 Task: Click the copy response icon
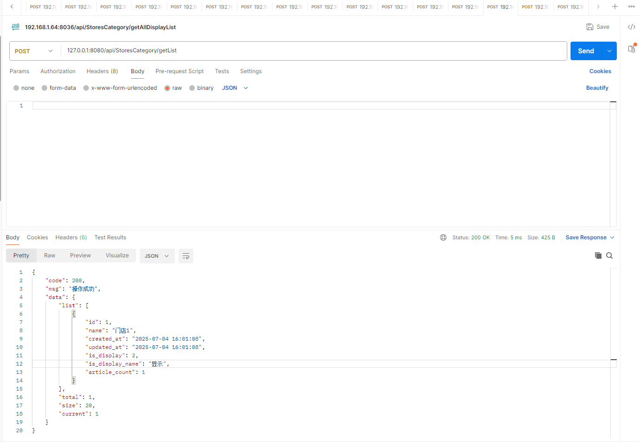[x=598, y=255]
